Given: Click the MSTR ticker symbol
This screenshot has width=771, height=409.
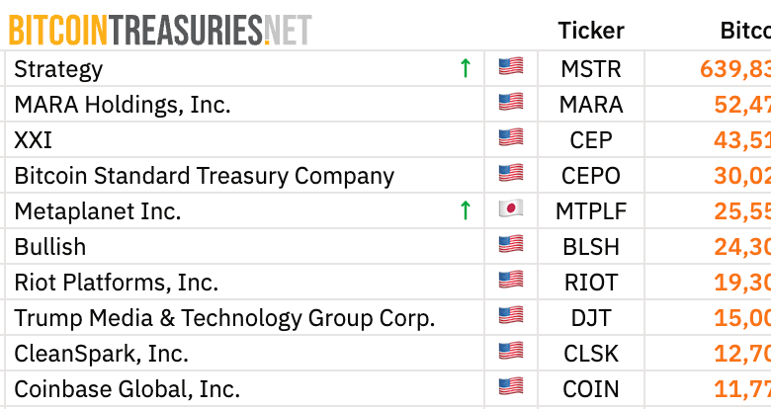Looking at the screenshot, I should click(x=591, y=69).
